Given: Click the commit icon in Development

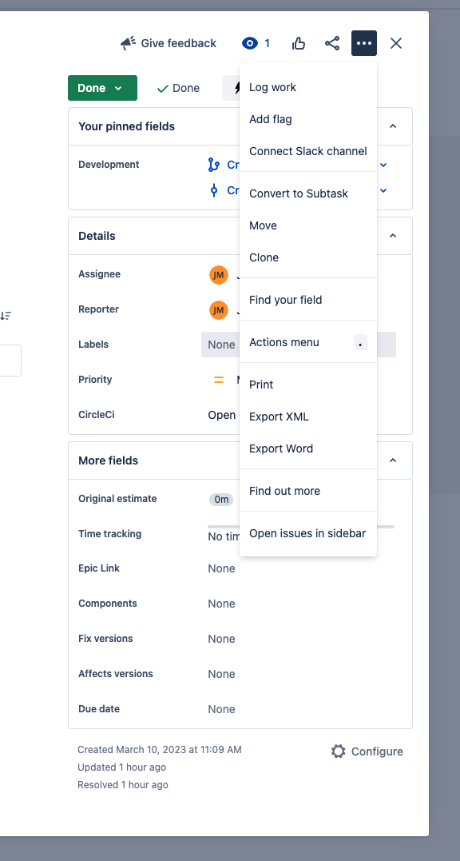Looking at the screenshot, I should point(215,190).
